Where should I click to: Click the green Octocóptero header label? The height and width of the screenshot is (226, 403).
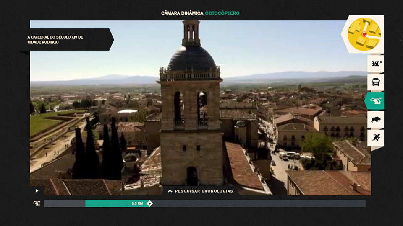(222, 13)
